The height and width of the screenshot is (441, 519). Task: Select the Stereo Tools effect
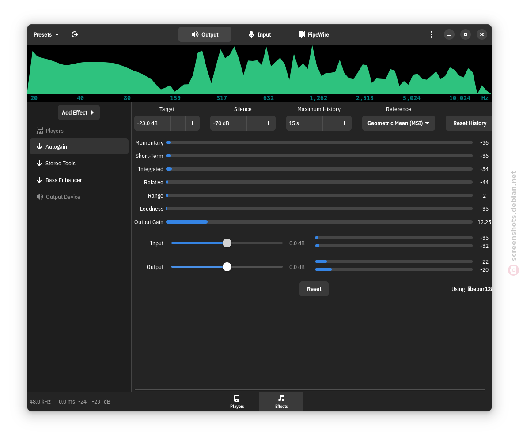click(79, 163)
